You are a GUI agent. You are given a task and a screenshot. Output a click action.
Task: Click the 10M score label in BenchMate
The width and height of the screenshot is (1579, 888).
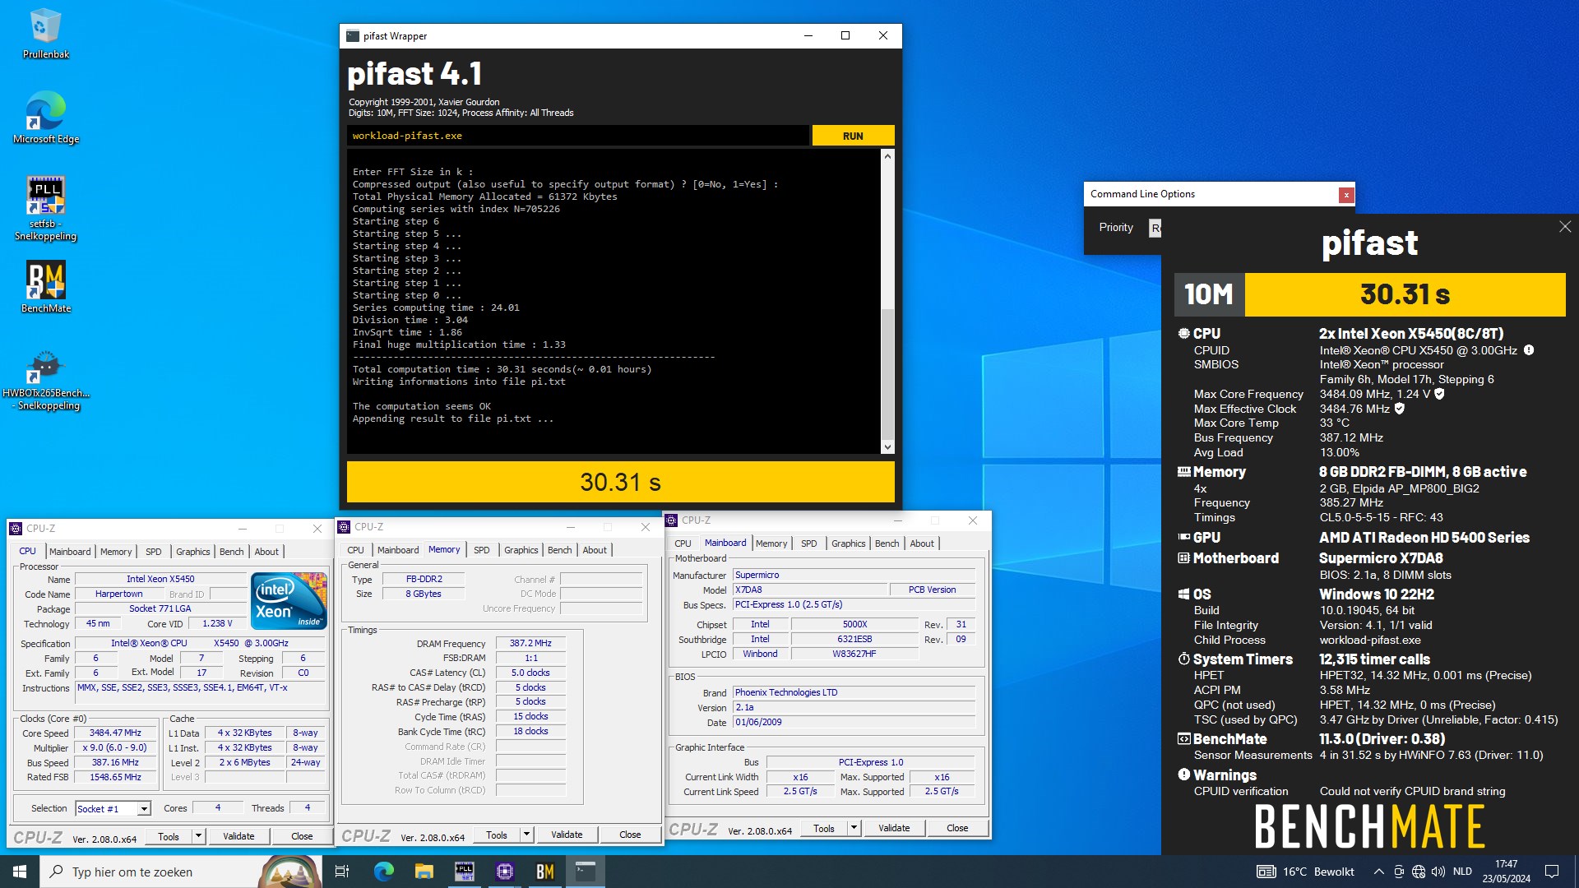pos(1209,294)
